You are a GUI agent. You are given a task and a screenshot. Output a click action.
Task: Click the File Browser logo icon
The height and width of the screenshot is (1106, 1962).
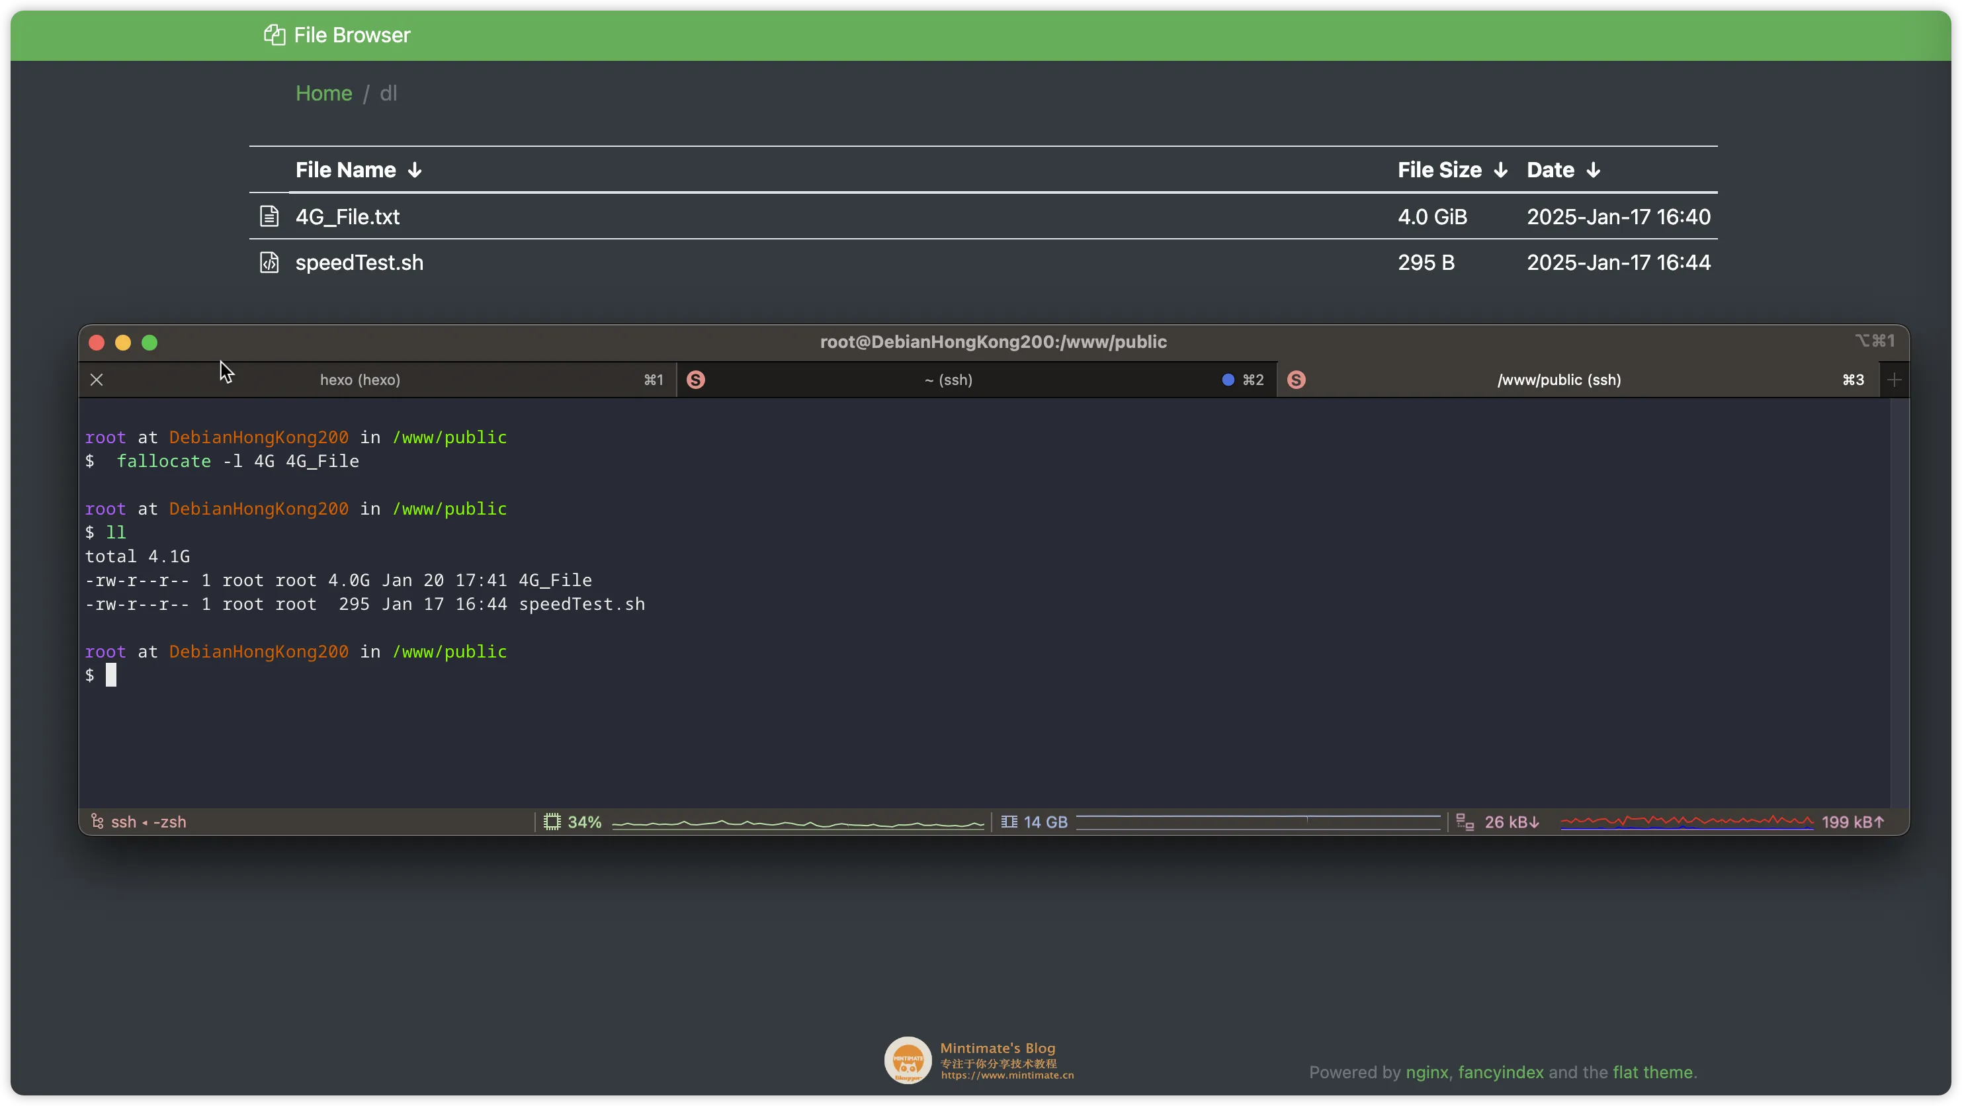[x=275, y=35]
